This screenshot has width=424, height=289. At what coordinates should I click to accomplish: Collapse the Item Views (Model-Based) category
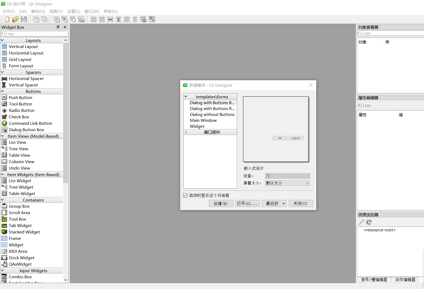(2, 136)
